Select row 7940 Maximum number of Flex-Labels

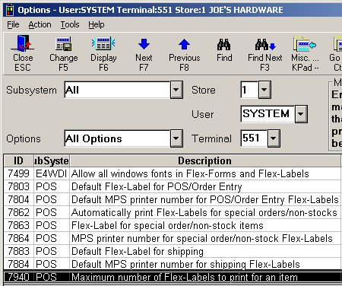pyautogui.click(x=173, y=277)
